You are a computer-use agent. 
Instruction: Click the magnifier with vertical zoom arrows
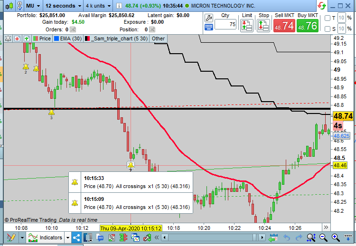[x=311, y=238]
